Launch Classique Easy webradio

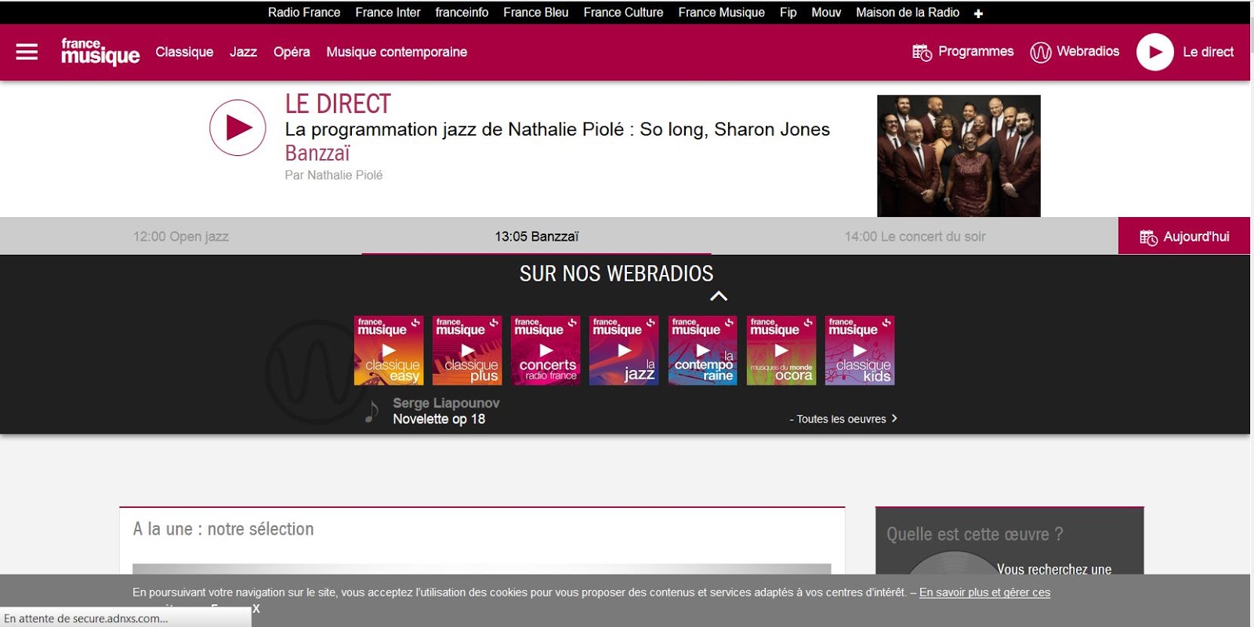coord(389,350)
